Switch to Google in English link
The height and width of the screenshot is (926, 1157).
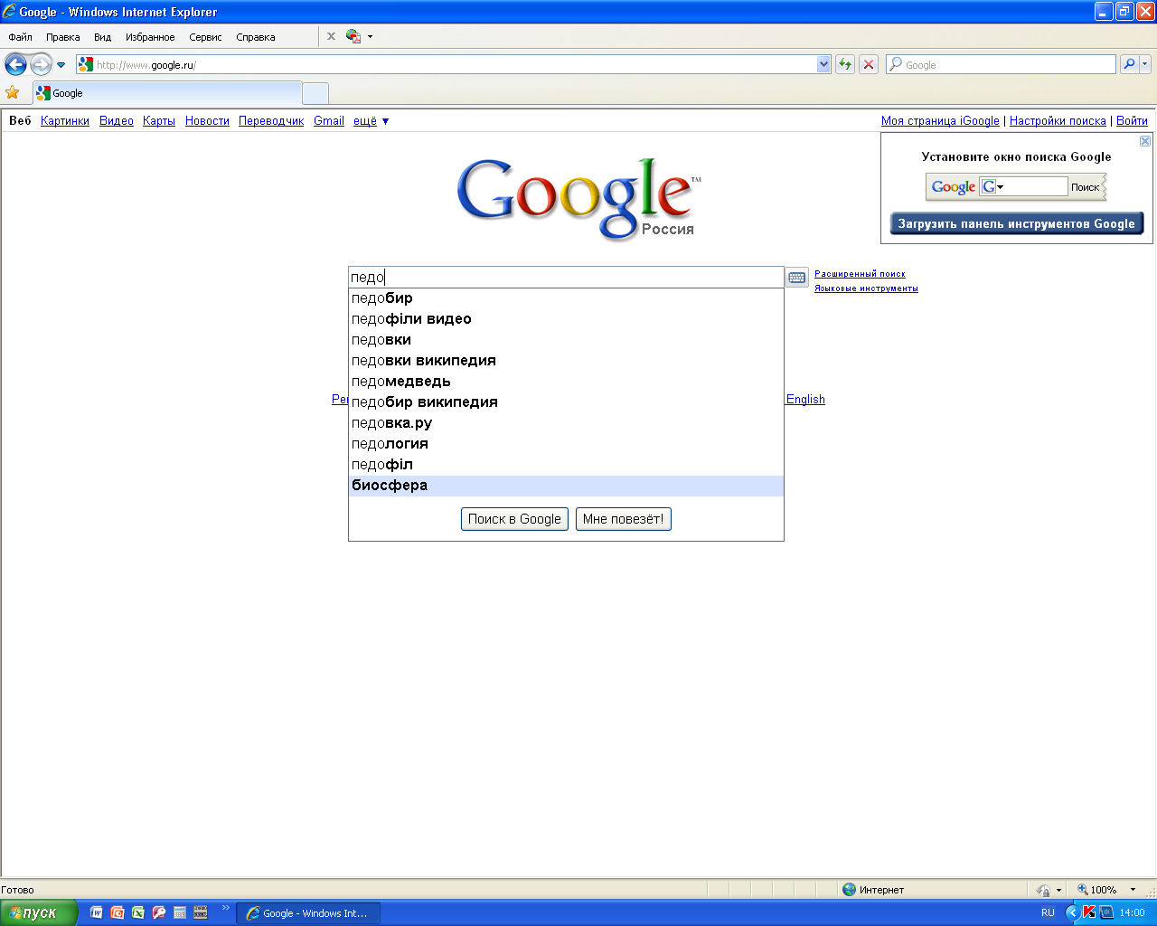click(805, 399)
